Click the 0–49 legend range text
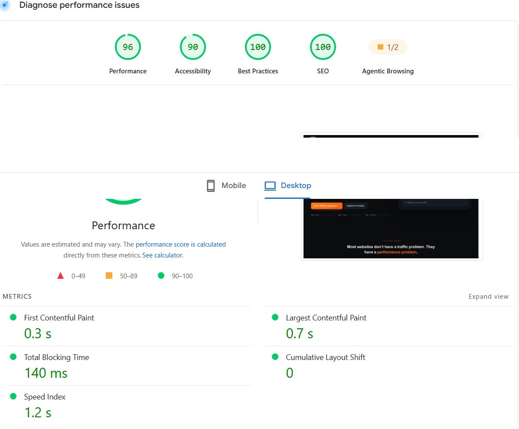 (78, 276)
